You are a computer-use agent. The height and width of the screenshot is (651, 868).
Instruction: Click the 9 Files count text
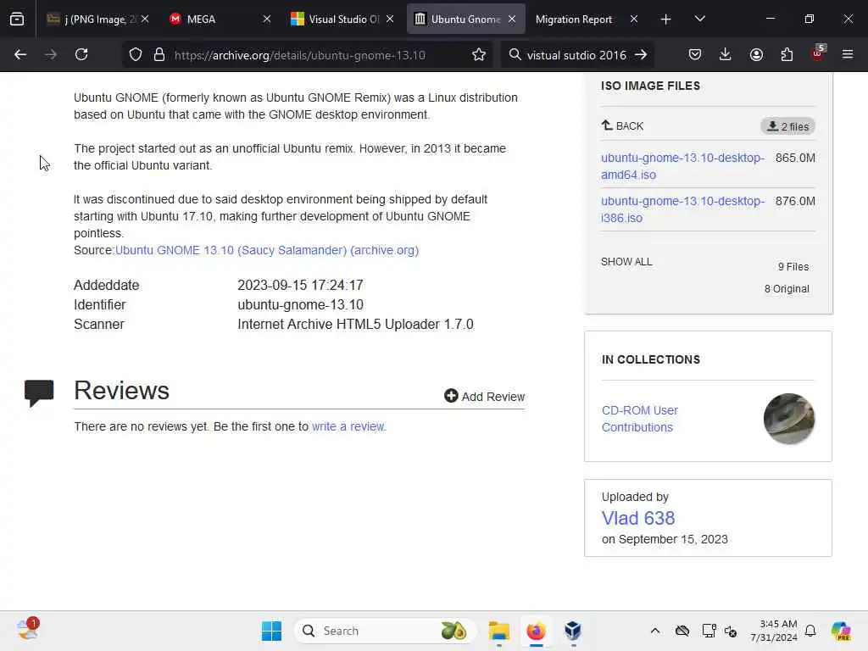[793, 267]
